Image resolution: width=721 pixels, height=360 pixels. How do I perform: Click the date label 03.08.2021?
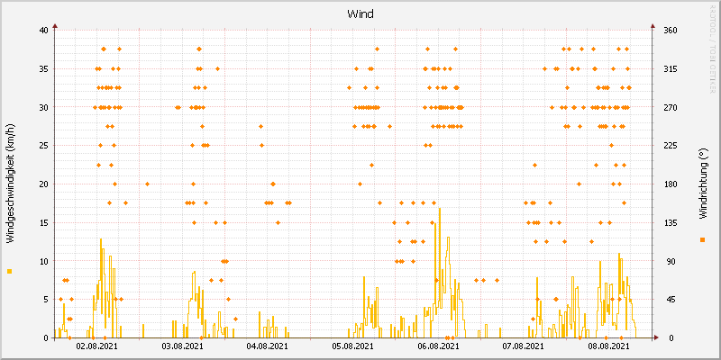(183, 346)
